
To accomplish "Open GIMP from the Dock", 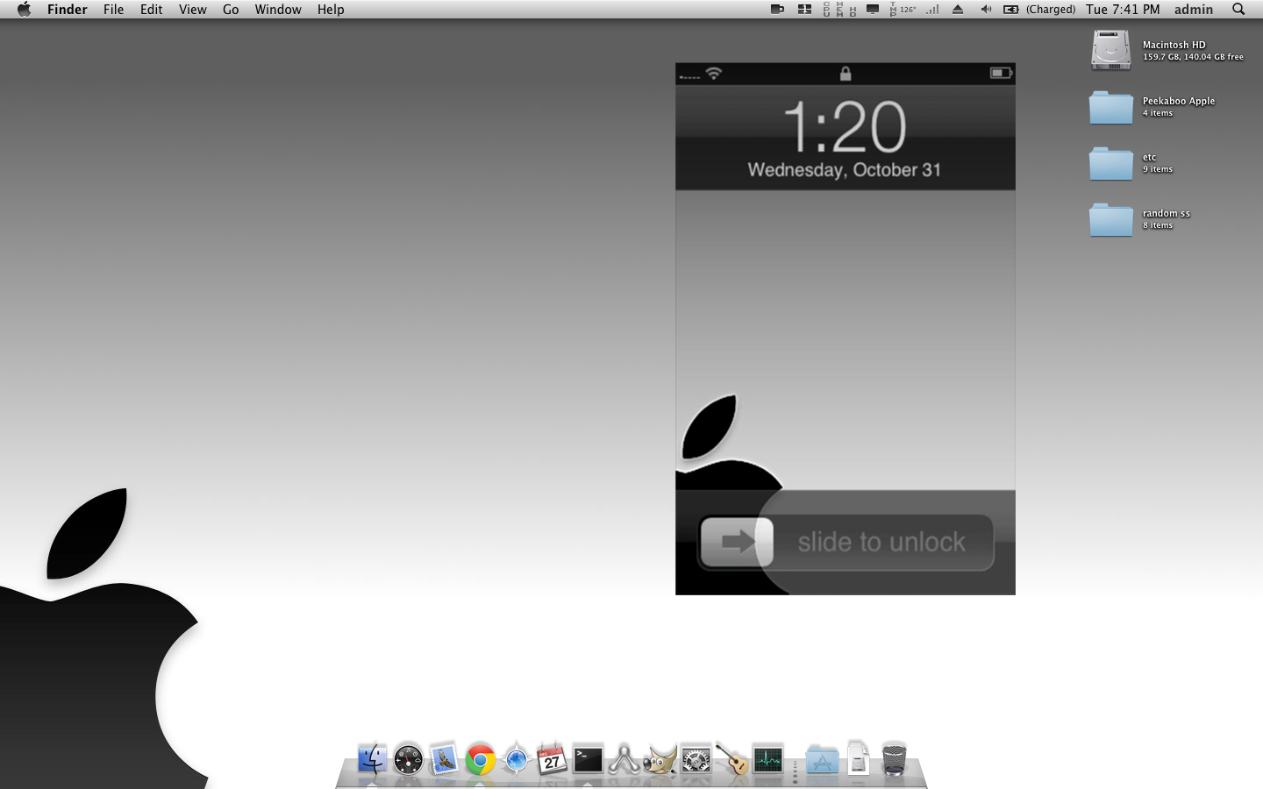I will [660, 759].
